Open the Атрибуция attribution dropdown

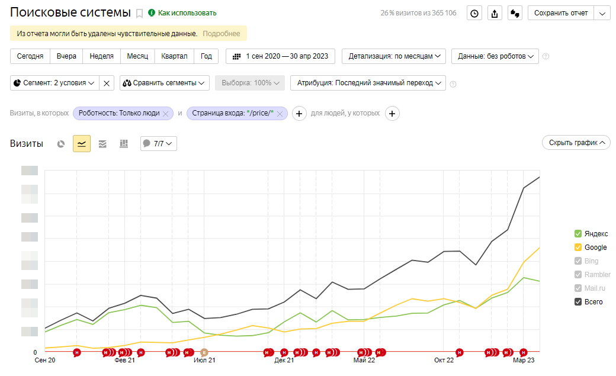click(368, 83)
